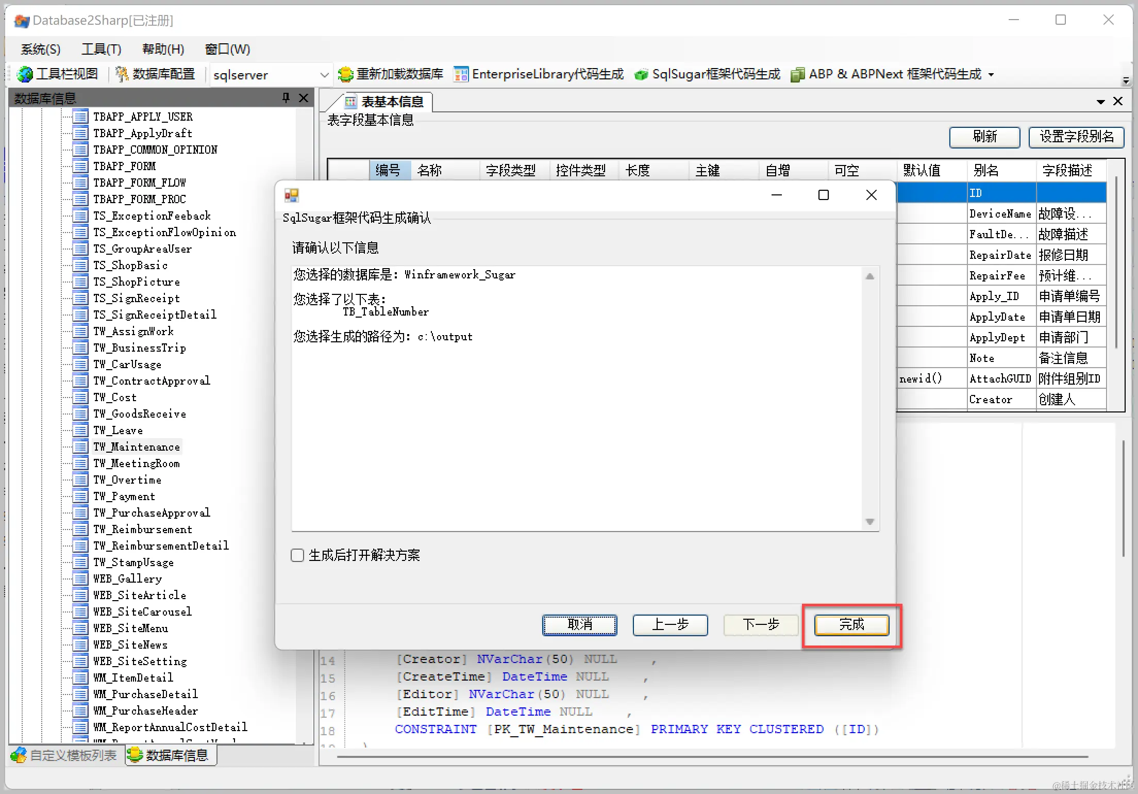Click ABP & ABPNext code generation icon
1138x794 pixels.
797,74
